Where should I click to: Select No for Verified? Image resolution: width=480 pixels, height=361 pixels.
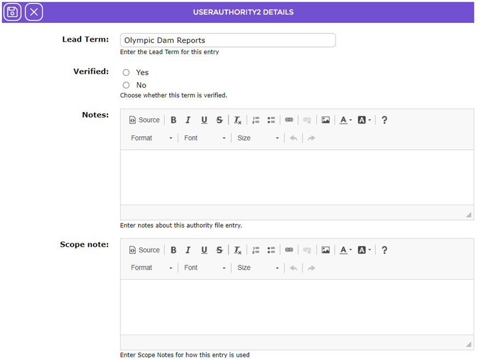click(x=126, y=85)
